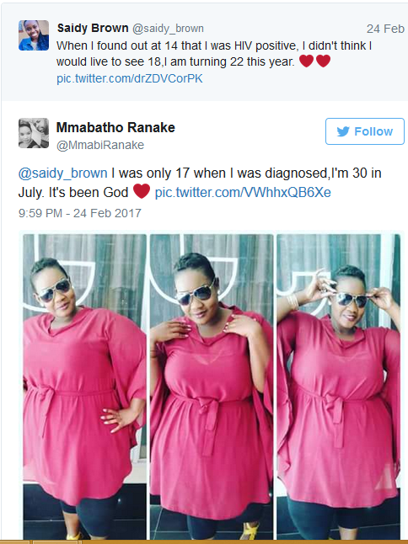
Task: Open Saidy Brown's display name link
Action: coord(93,28)
